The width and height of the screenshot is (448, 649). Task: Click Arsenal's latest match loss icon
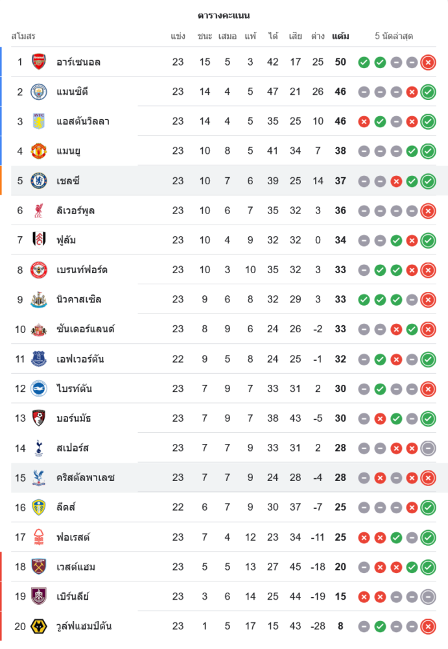pyautogui.click(x=428, y=62)
